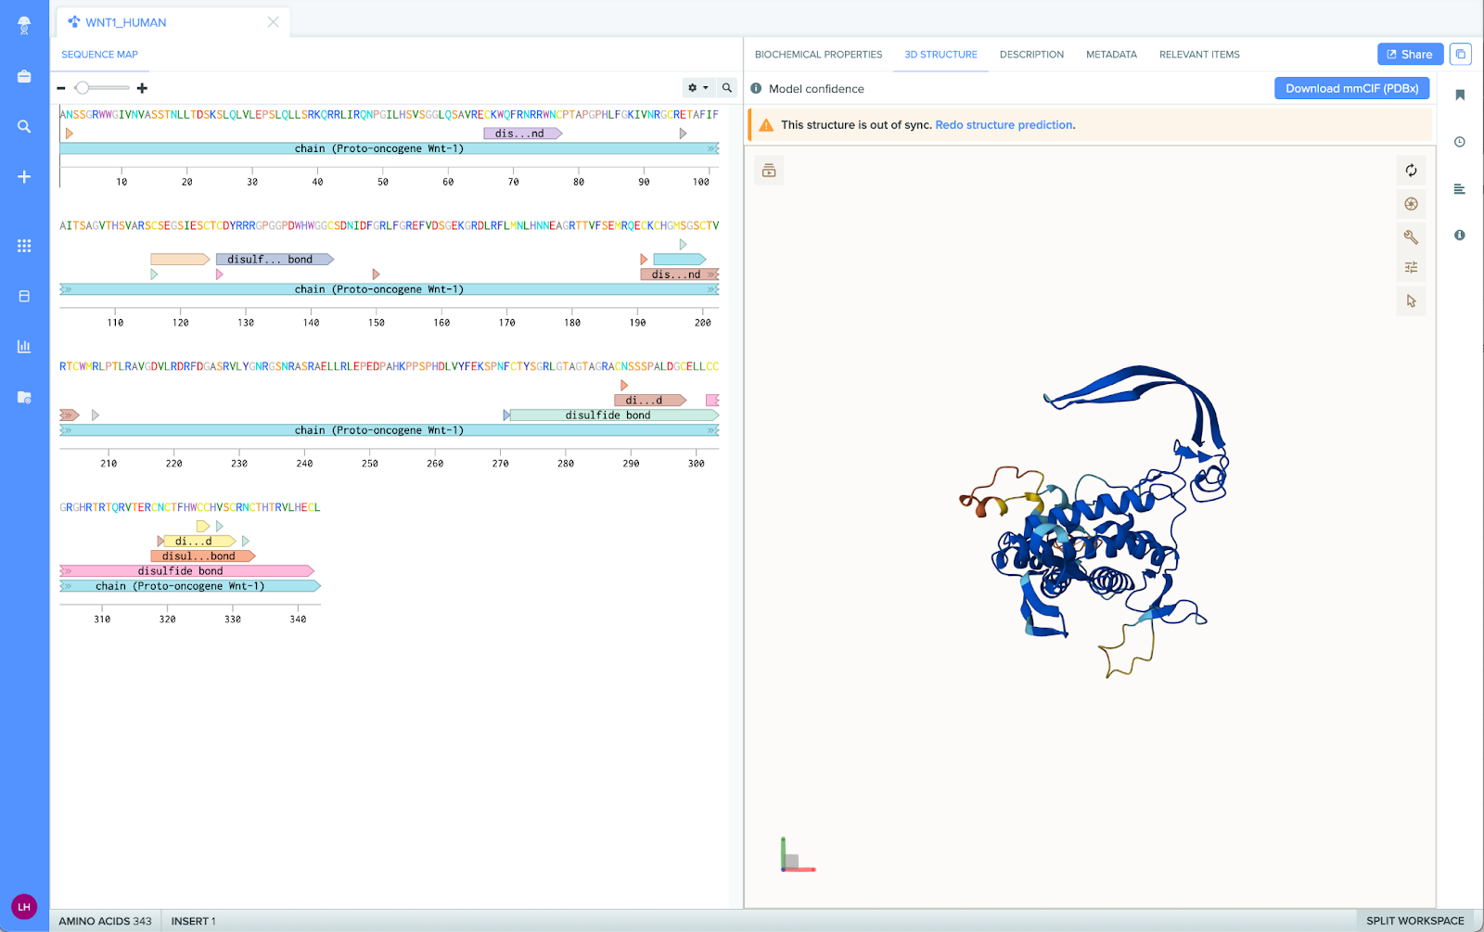This screenshot has width=1484, height=932.
Task: Open structure tools via the wrench icon
Action: (x=1411, y=236)
